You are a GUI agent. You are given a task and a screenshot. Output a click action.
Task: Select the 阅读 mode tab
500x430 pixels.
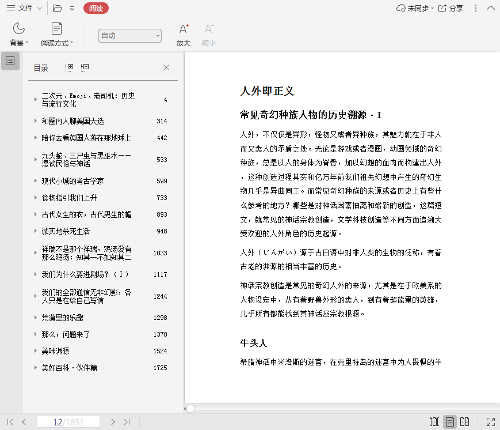(x=96, y=8)
